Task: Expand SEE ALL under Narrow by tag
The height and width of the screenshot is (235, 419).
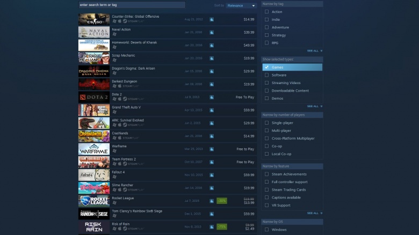Action: (x=314, y=50)
